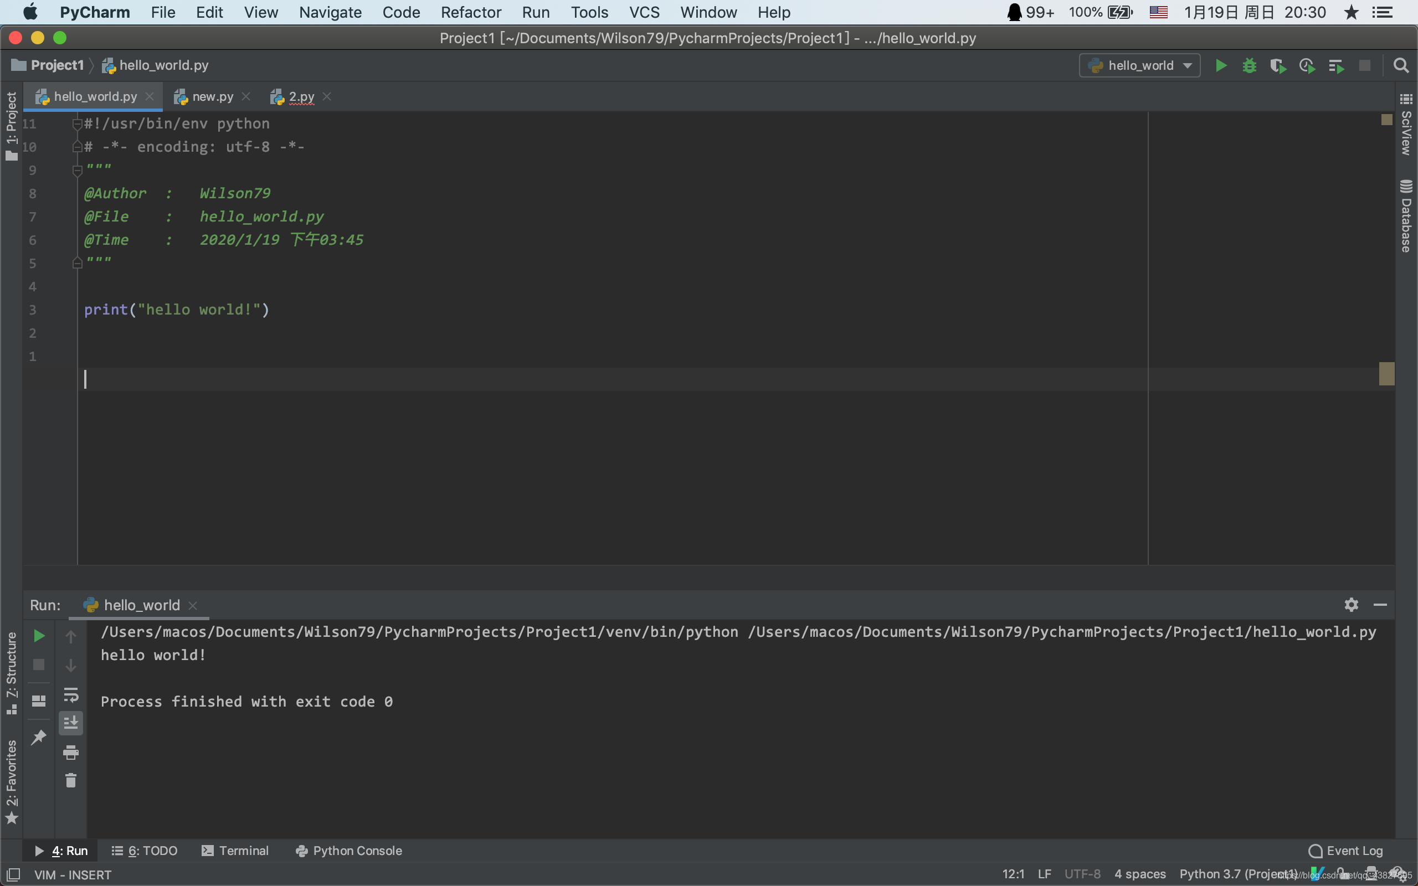Click the scroll up arrow in run panel
Viewport: 1418px width, 886px height.
coord(69,636)
